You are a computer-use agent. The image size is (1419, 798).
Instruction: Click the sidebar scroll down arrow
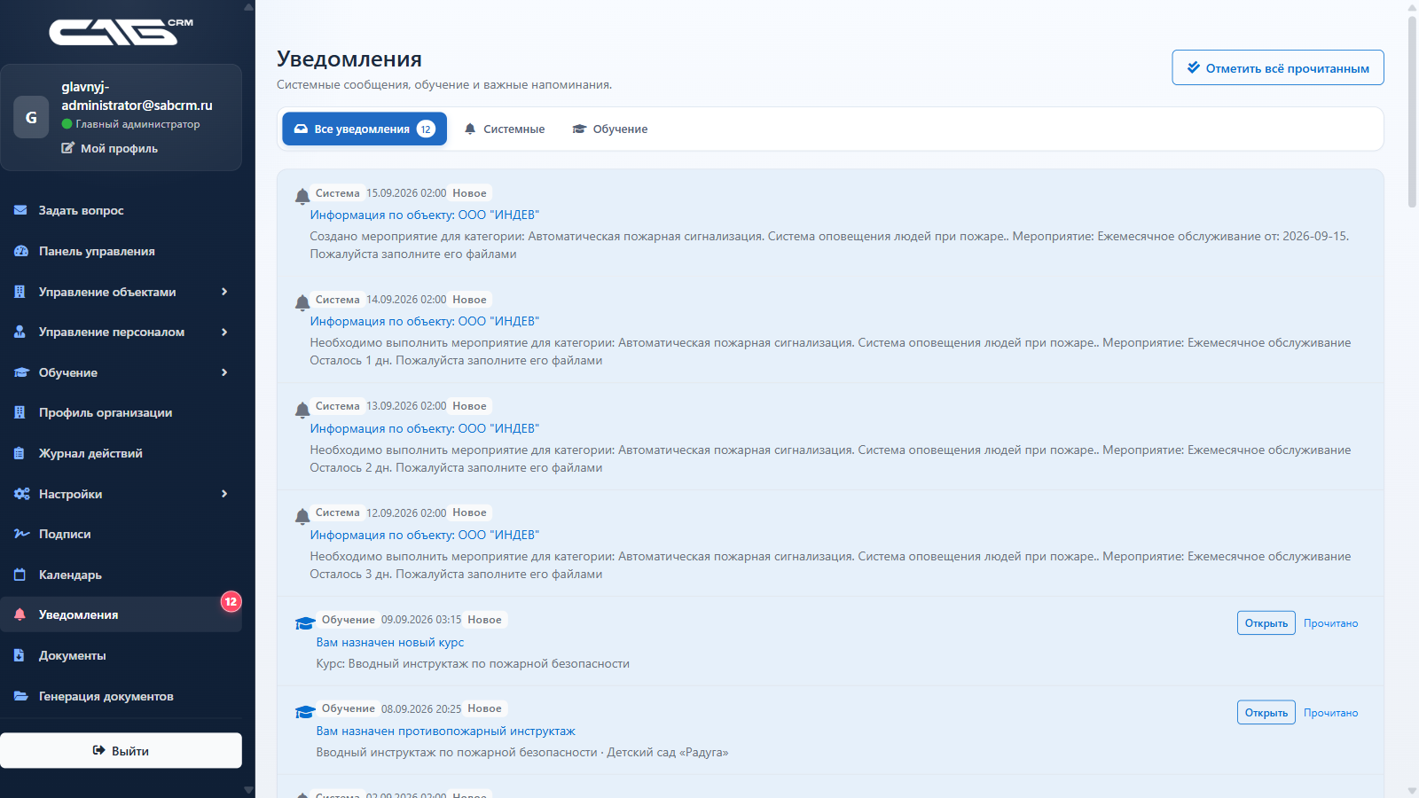[x=248, y=790]
